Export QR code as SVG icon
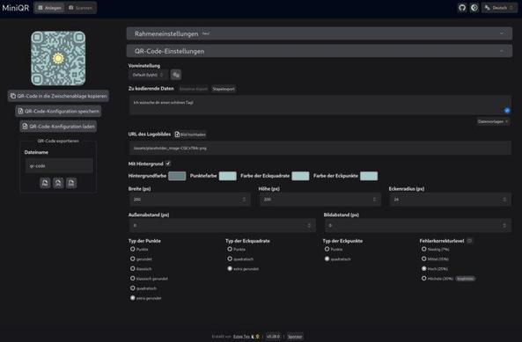Screen dimensions: 522x342 71,183
